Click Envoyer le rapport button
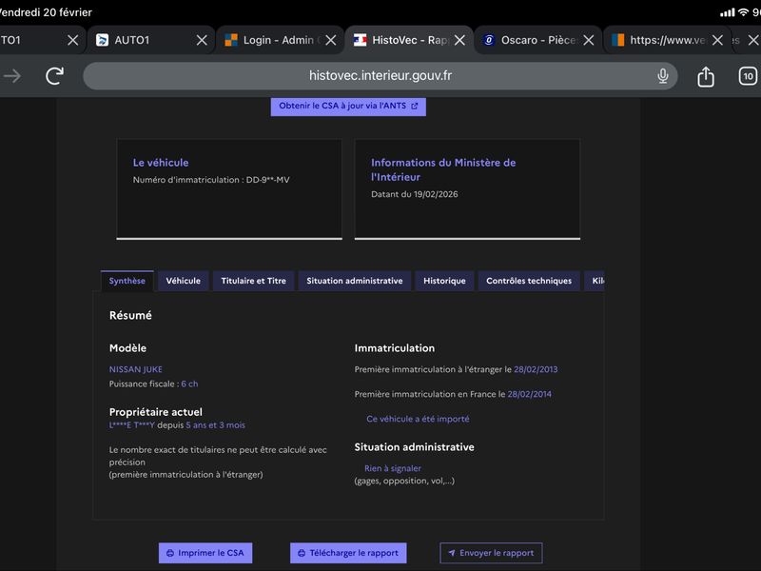This screenshot has height=571, width=761. point(491,553)
